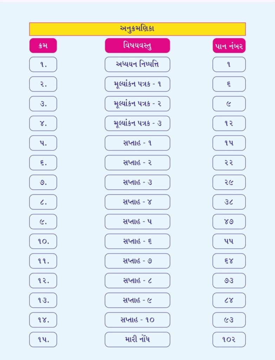This screenshot has height=360, width=275.
Task: Go to મૂલ્યાંકન પત્રક - ૨
Action: click(x=137, y=104)
